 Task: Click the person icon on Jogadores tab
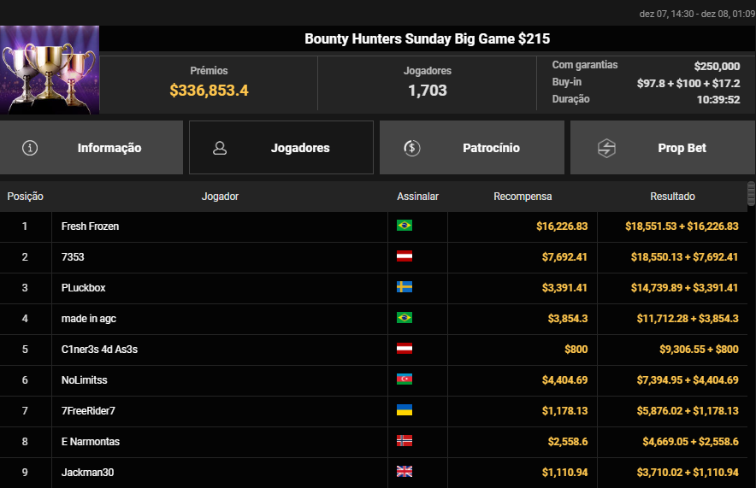220,148
